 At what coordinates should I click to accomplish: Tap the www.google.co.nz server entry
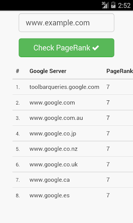point(73,149)
